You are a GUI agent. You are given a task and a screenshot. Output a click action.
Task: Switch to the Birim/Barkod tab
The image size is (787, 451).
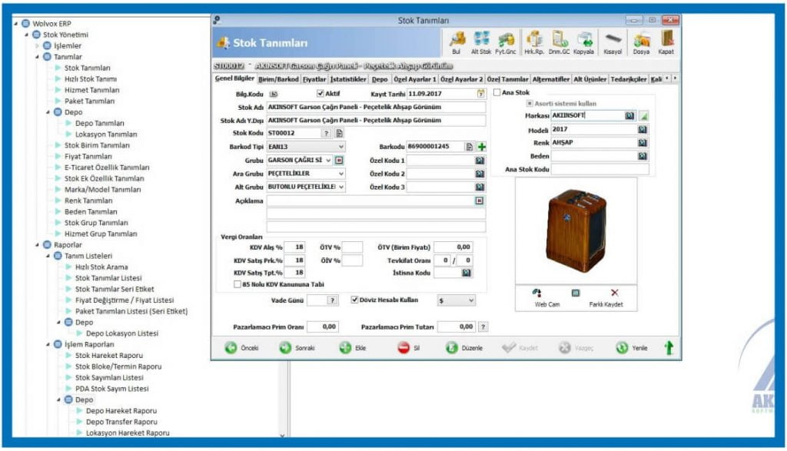point(278,79)
